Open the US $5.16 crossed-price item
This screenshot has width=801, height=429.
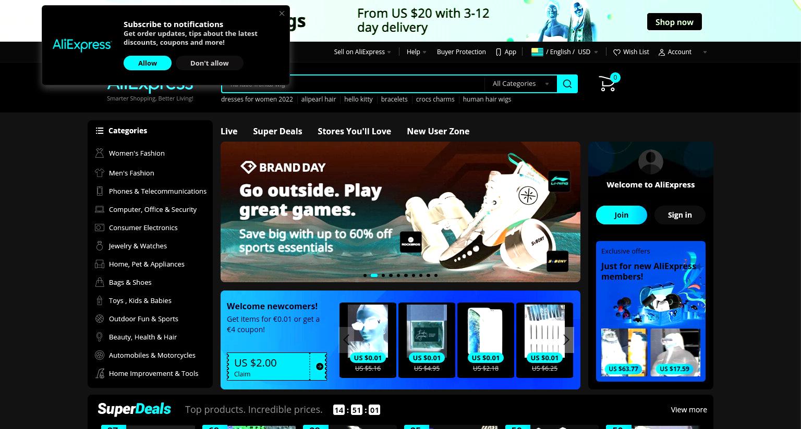[368, 340]
